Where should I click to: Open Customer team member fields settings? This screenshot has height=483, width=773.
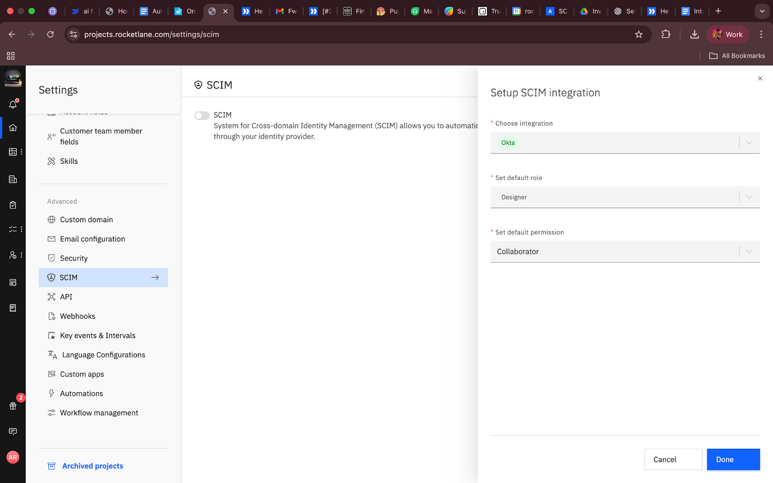[103, 136]
